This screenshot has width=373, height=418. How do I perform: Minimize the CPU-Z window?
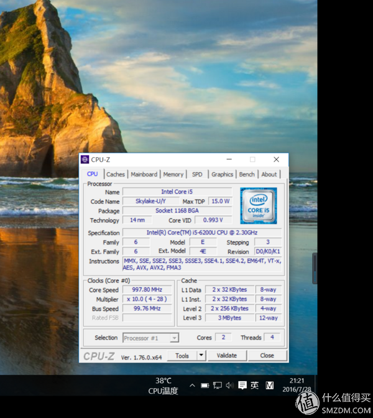click(229, 159)
